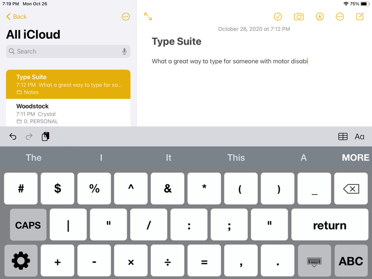Tap the # key
Image resolution: width=372 pixels, height=279 pixels.
(x=21, y=189)
